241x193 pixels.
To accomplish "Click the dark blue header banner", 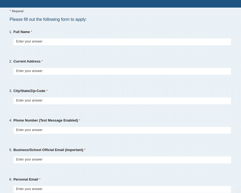I will point(120,4).
